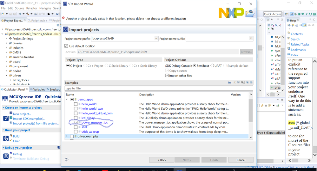Collapse the Debug your project section

tap(3, 148)
